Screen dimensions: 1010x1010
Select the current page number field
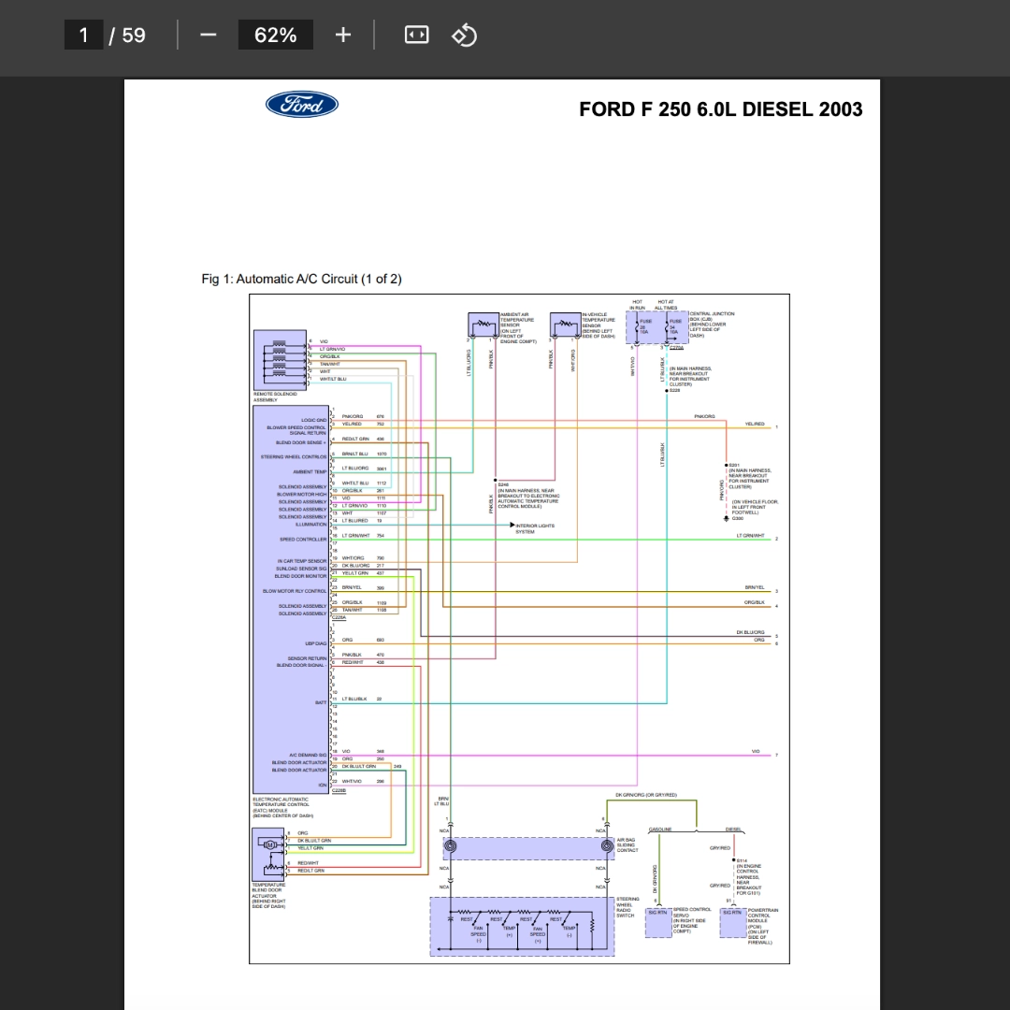[84, 35]
